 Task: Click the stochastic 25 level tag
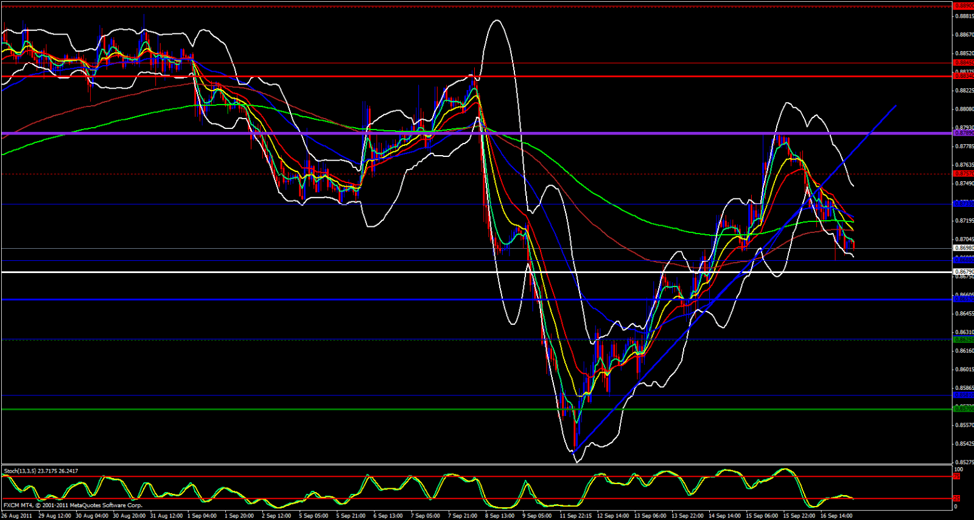point(956,499)
